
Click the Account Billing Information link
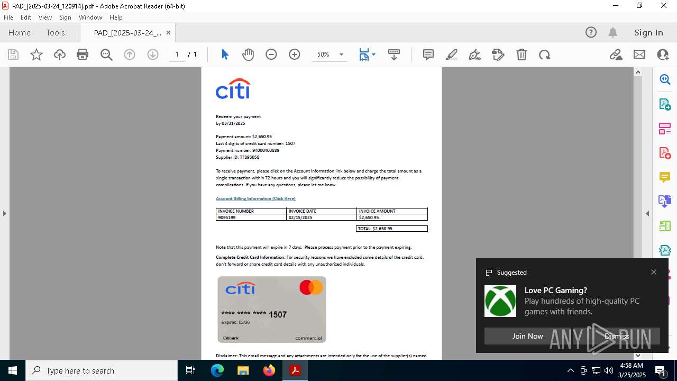coord(255,198)
